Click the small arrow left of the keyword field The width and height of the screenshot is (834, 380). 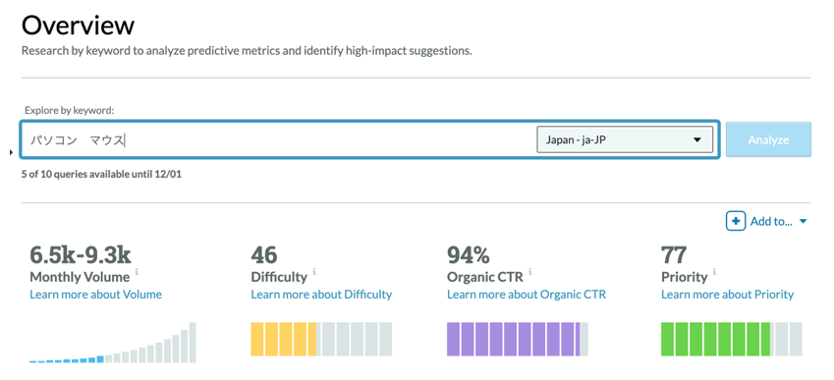(12, 153)
